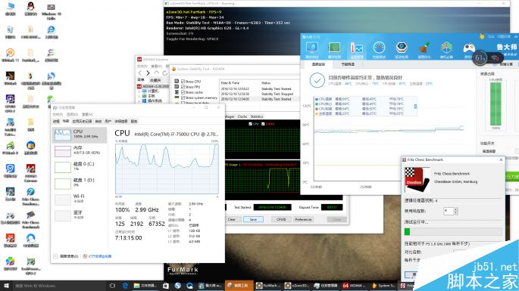The width and height of the screenshot is (519, 291).
Task: Select the memory entry in Task Manager sidebar
Action: tap(80, 151)
